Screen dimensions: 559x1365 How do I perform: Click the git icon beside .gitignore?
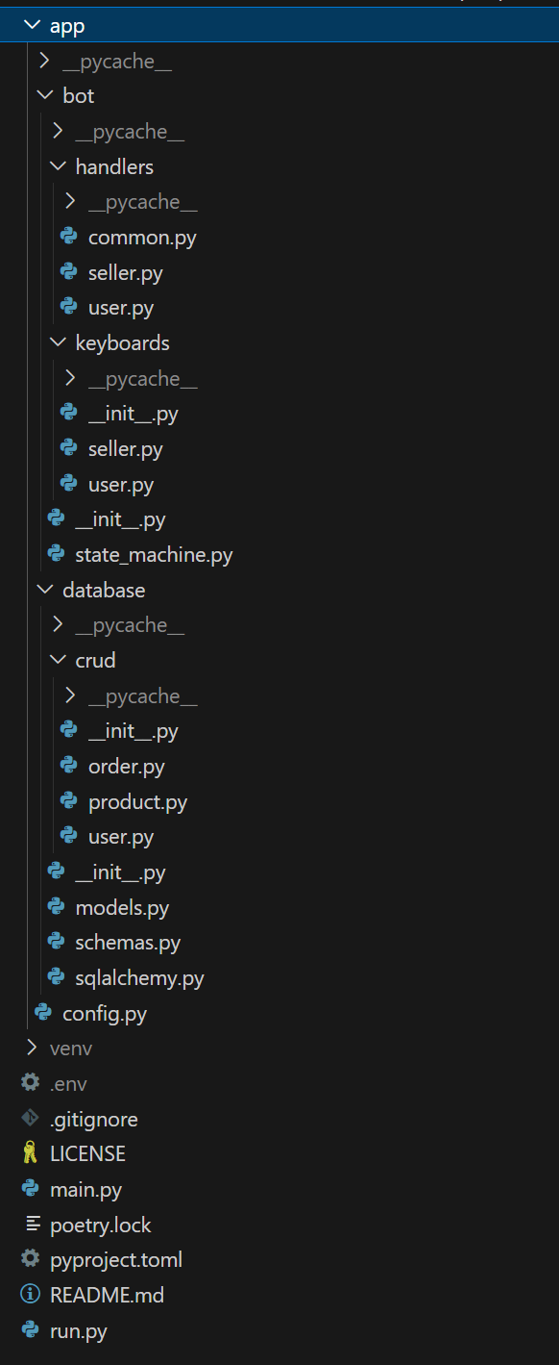(x=31, y=1119)
